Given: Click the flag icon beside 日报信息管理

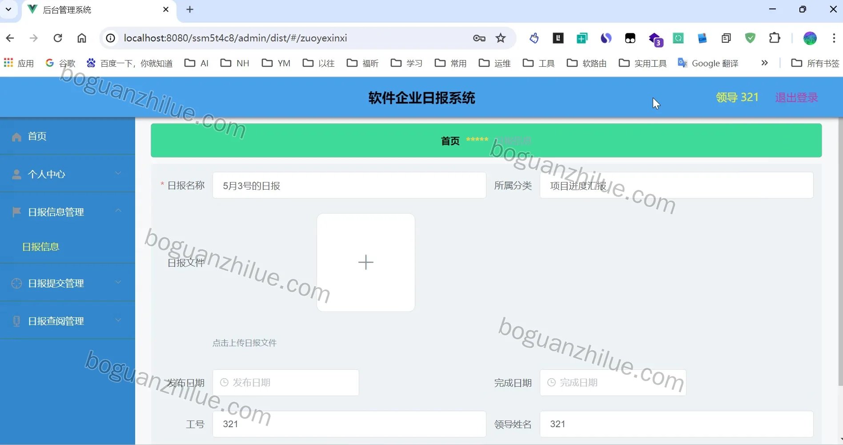Looking at the screenshot, I should [16, 212].
